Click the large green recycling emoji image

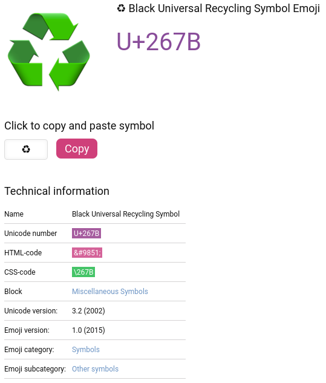click(49, 52)
